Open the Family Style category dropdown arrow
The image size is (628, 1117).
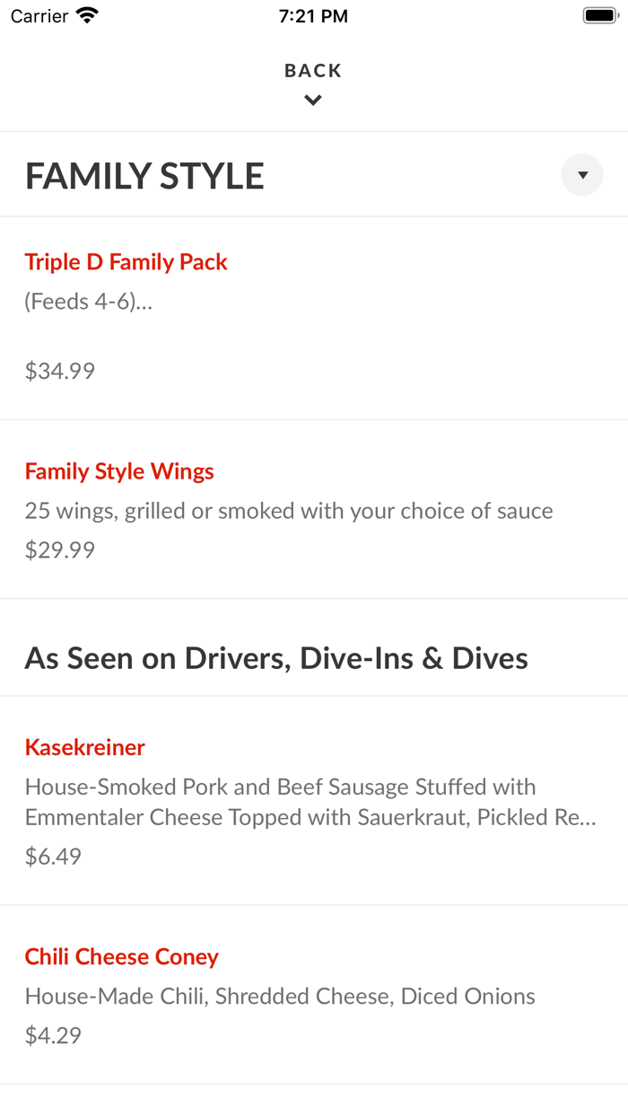582,175
